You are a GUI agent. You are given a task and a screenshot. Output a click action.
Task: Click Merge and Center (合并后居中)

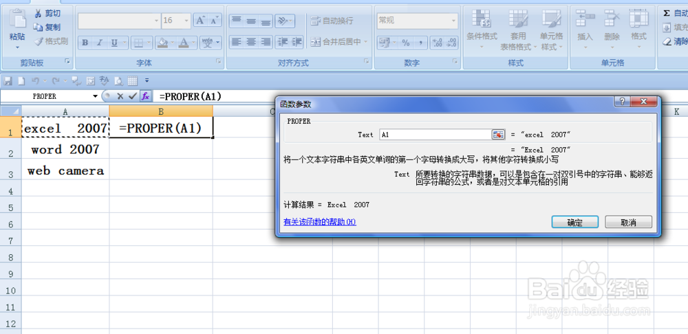(x=336, y=42)
